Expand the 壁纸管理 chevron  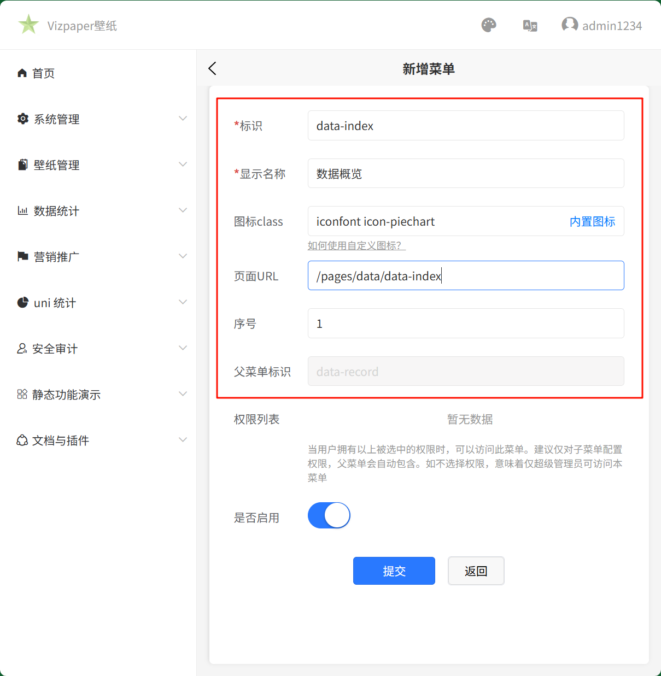click(183, 164)
